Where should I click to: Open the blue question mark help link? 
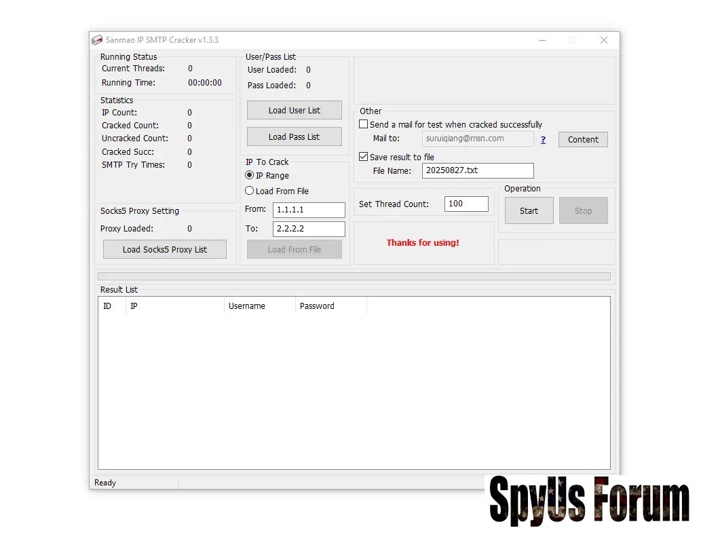543,139
